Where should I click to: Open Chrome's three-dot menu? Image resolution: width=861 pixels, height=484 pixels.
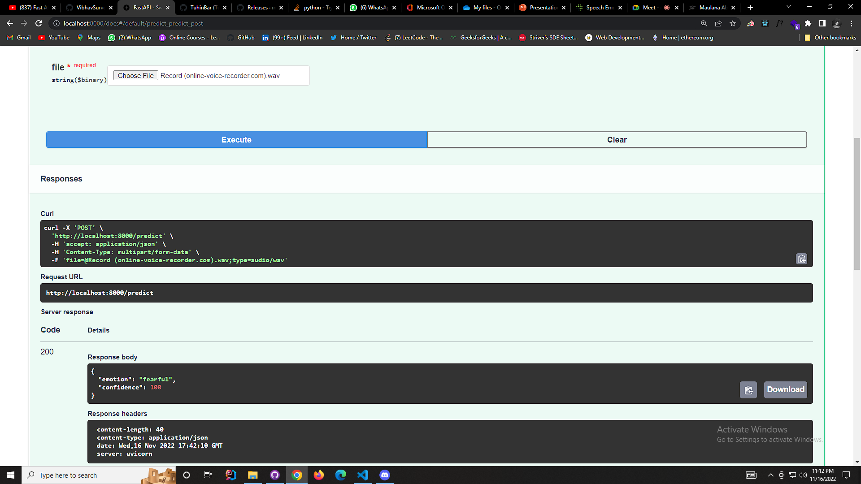[851, 23]
